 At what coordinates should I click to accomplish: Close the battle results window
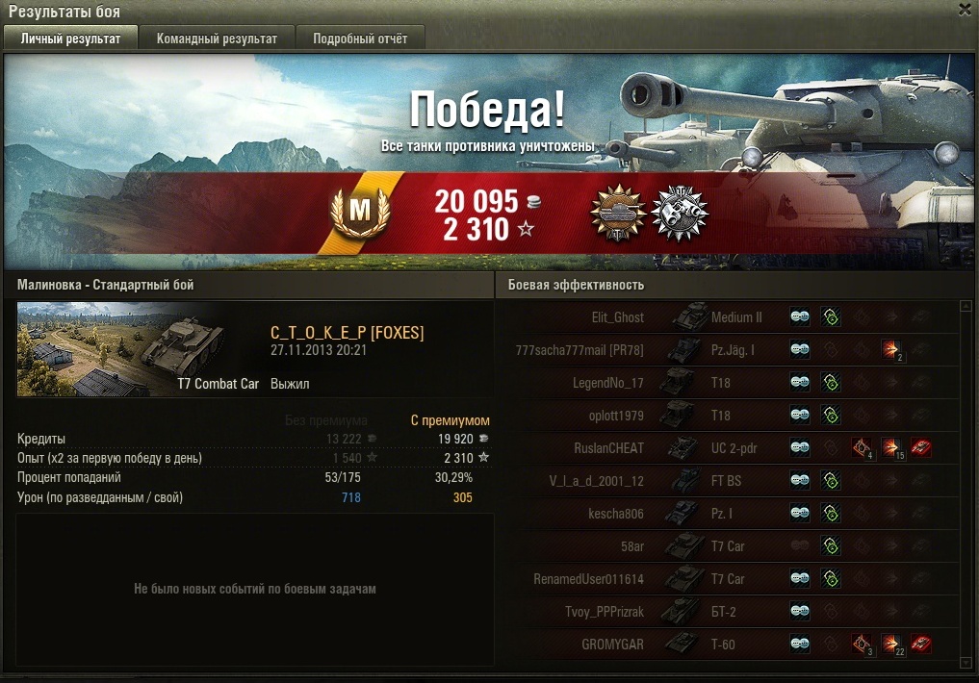pos(965,10)
